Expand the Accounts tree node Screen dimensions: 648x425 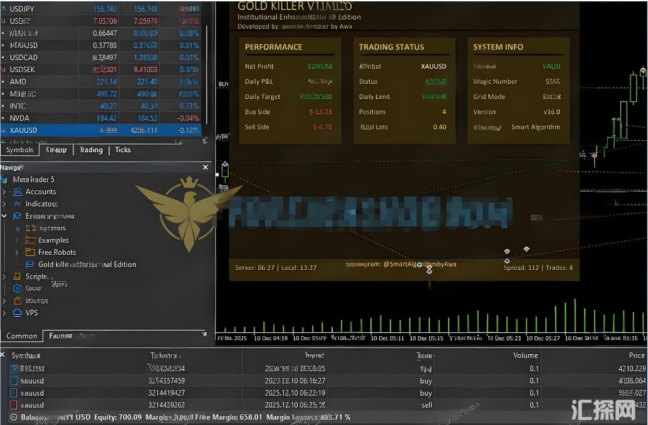click(x=4, y=192)
